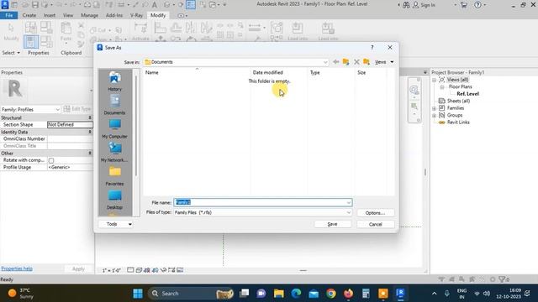This screenshot has width=538, height=302.
Task: Click the Modify tool in the ribbon
Action: pos(11,32)
